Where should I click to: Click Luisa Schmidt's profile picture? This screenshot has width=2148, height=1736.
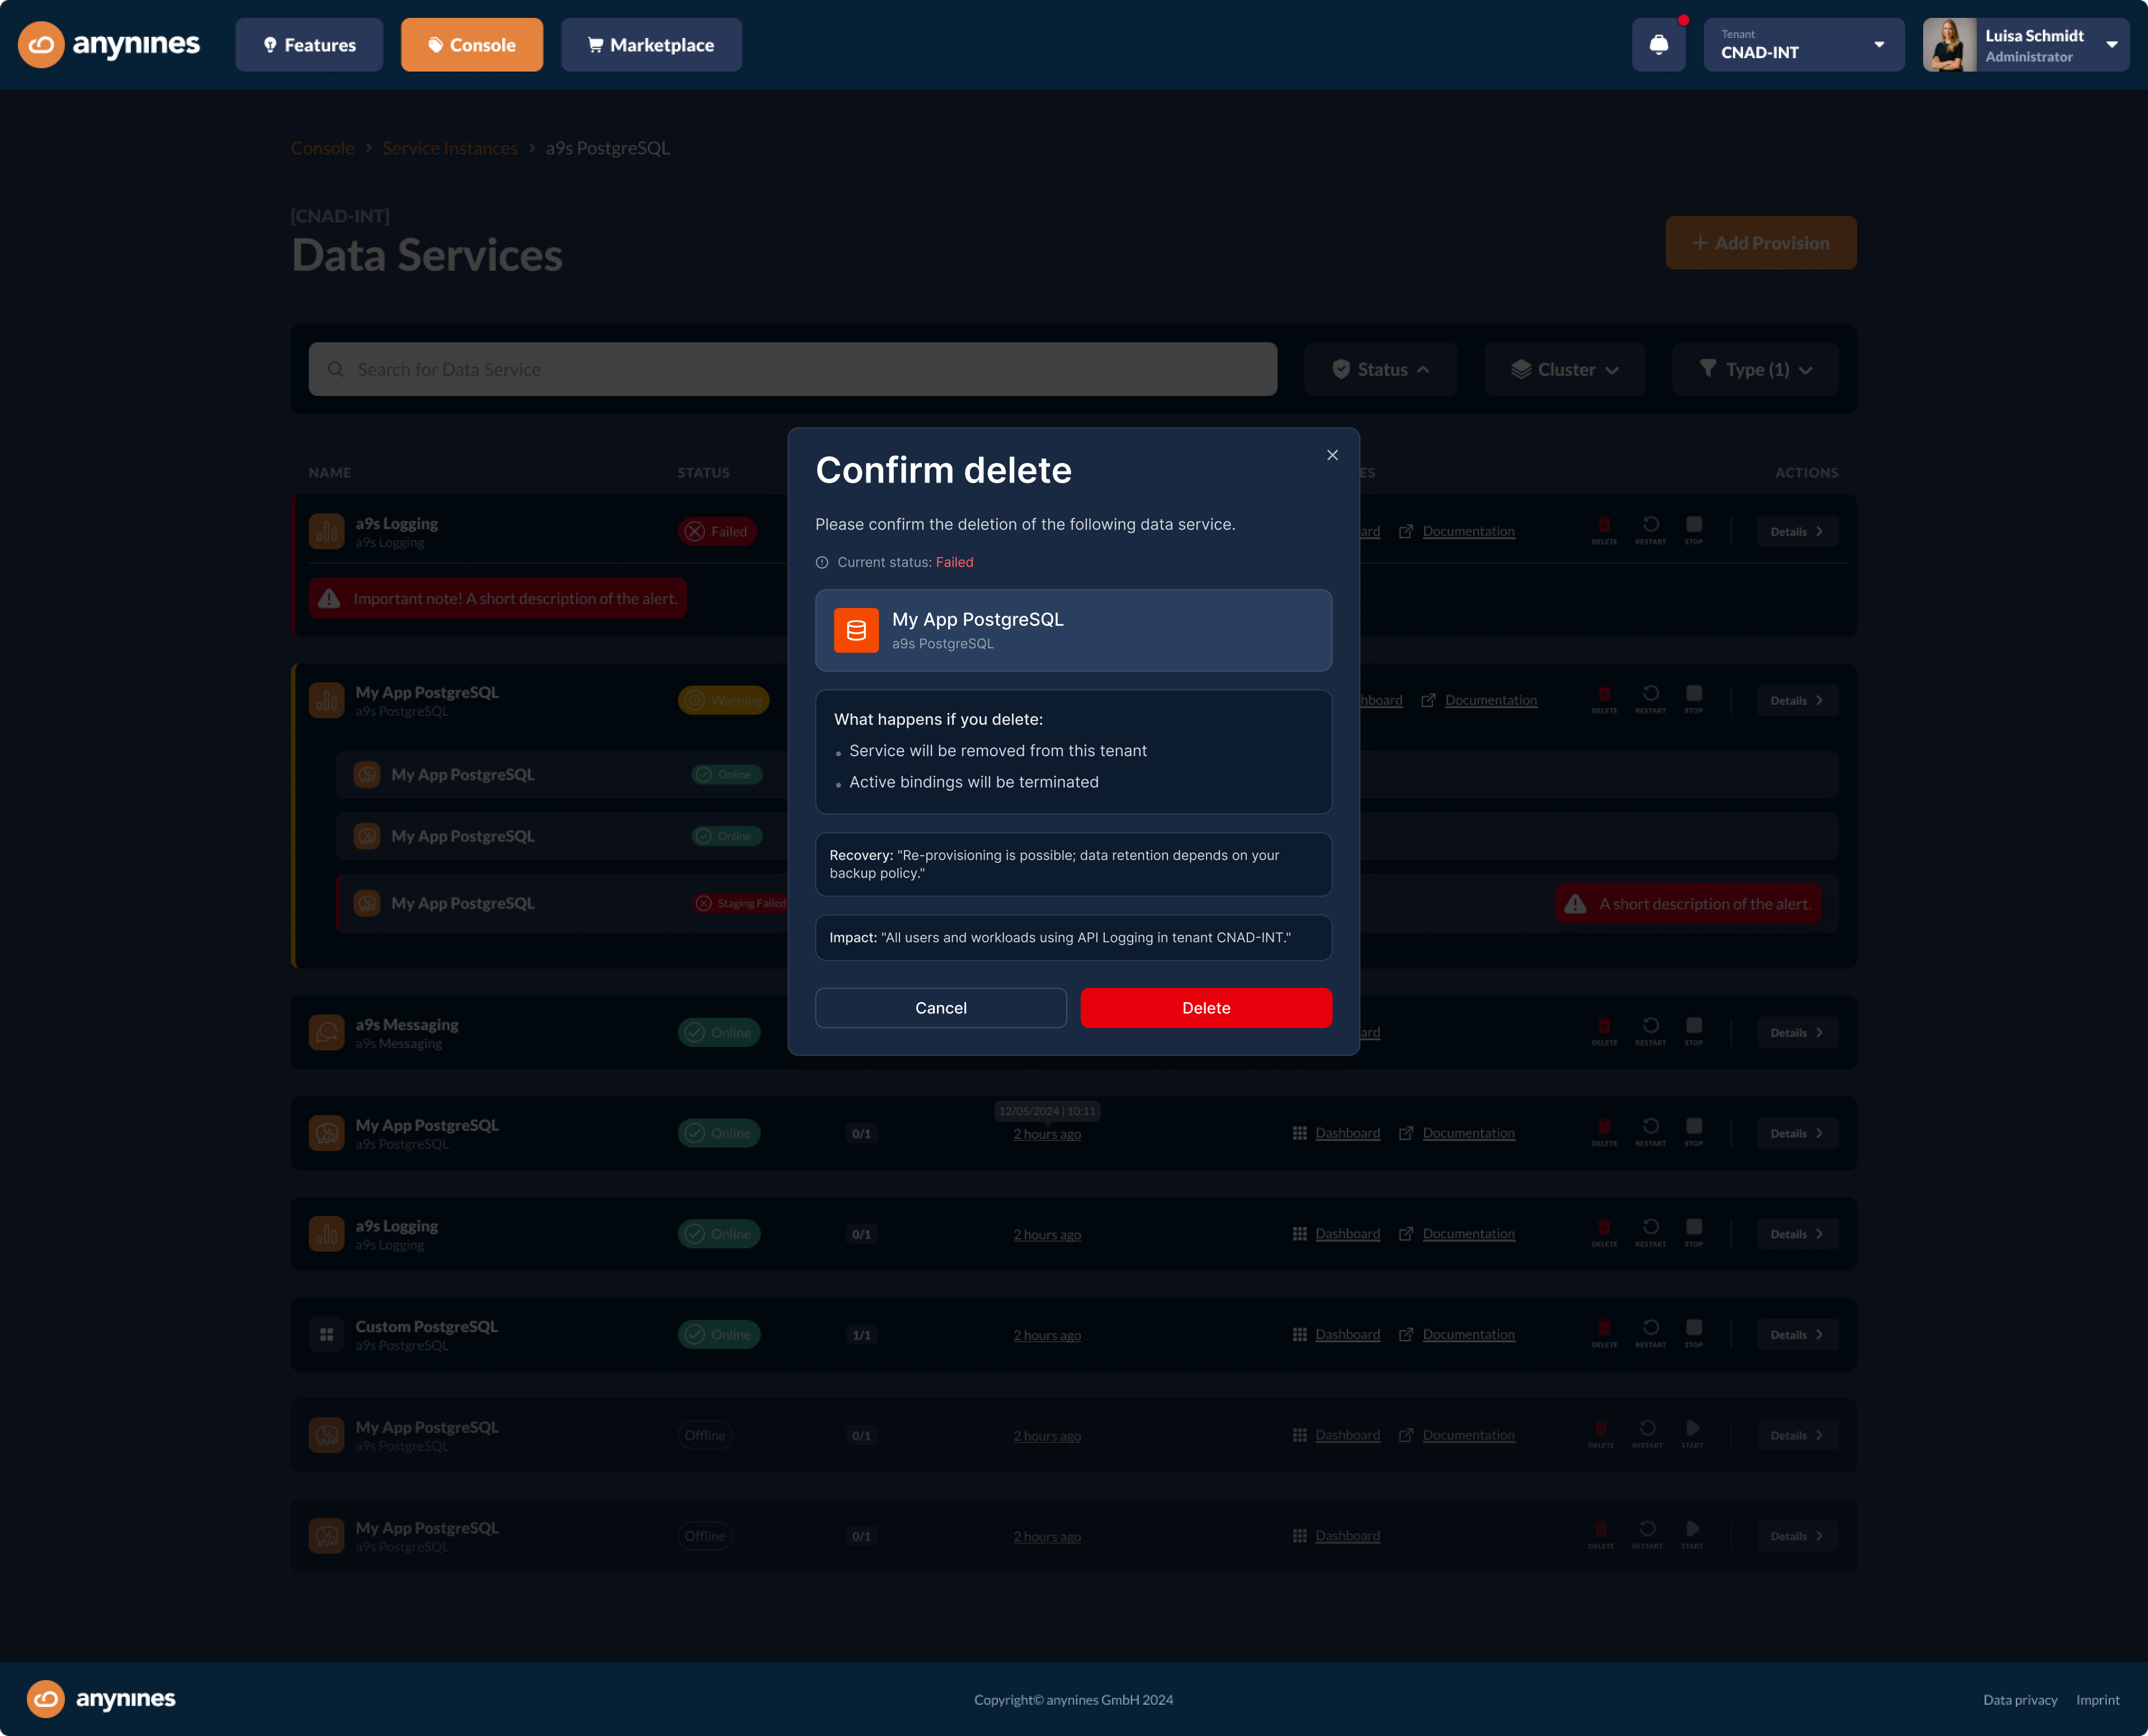[x=1949, y=45]
